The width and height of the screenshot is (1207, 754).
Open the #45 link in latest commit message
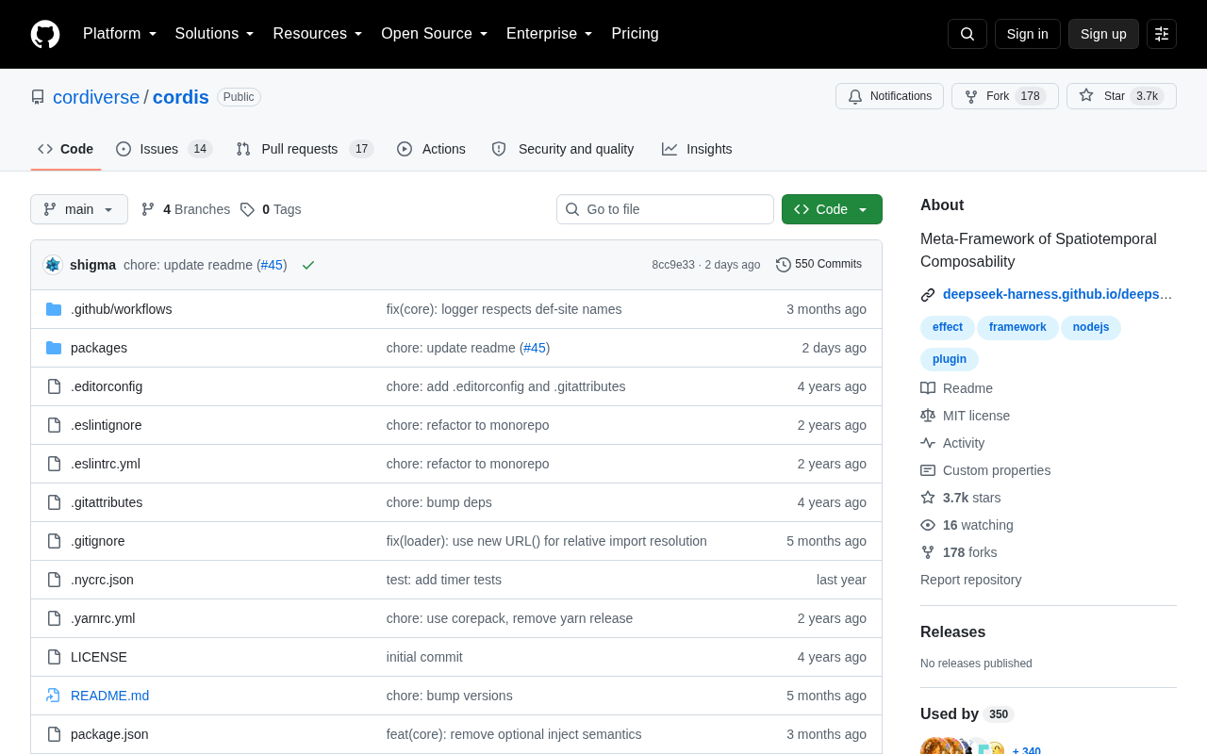[272, 265]
